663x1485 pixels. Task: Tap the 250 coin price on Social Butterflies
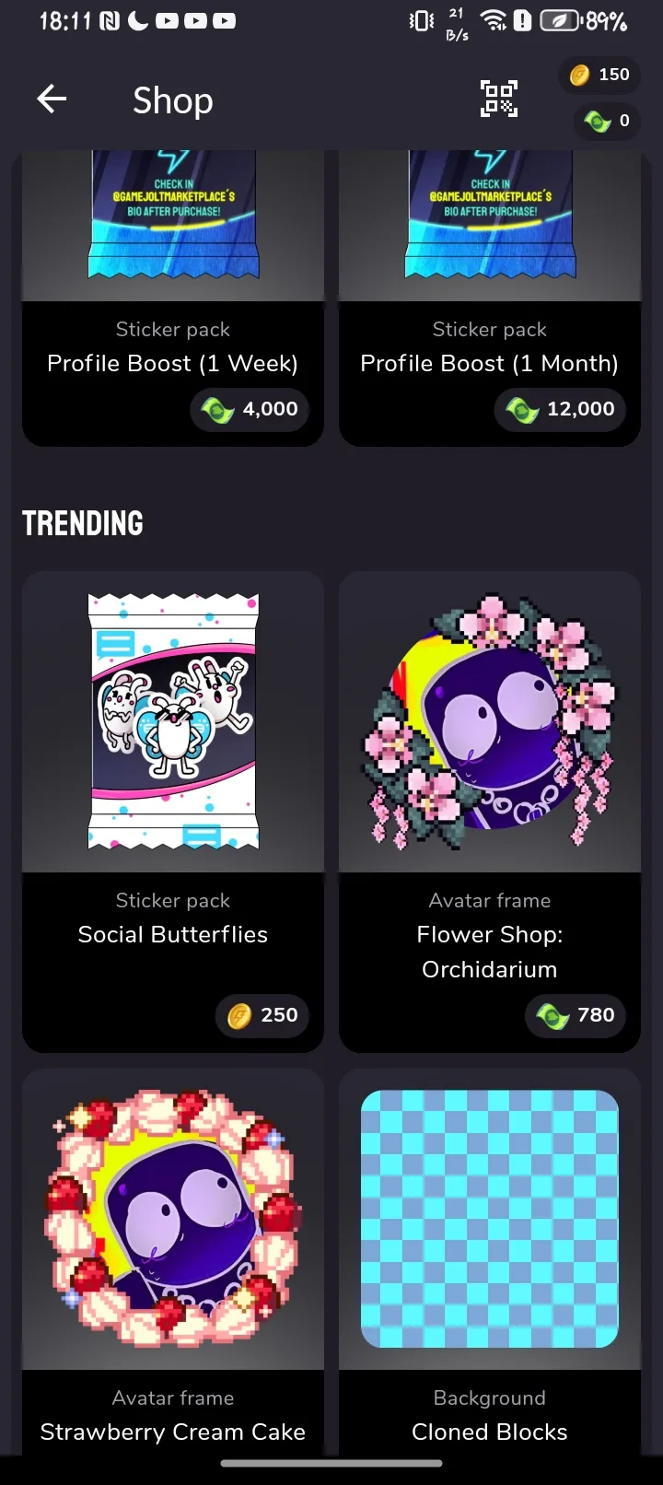point(262,1015)
